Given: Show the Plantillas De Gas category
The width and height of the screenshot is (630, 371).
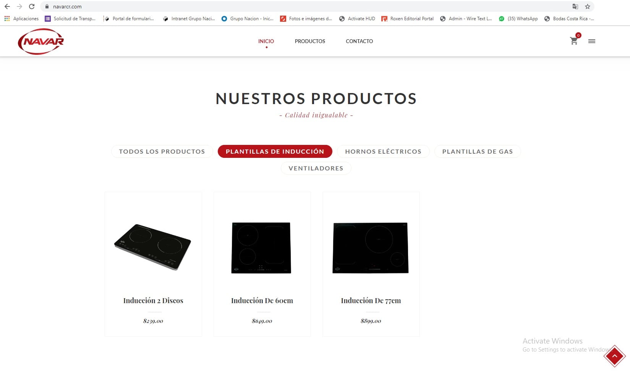Looking at the screenshot, I should coord(478,151).
